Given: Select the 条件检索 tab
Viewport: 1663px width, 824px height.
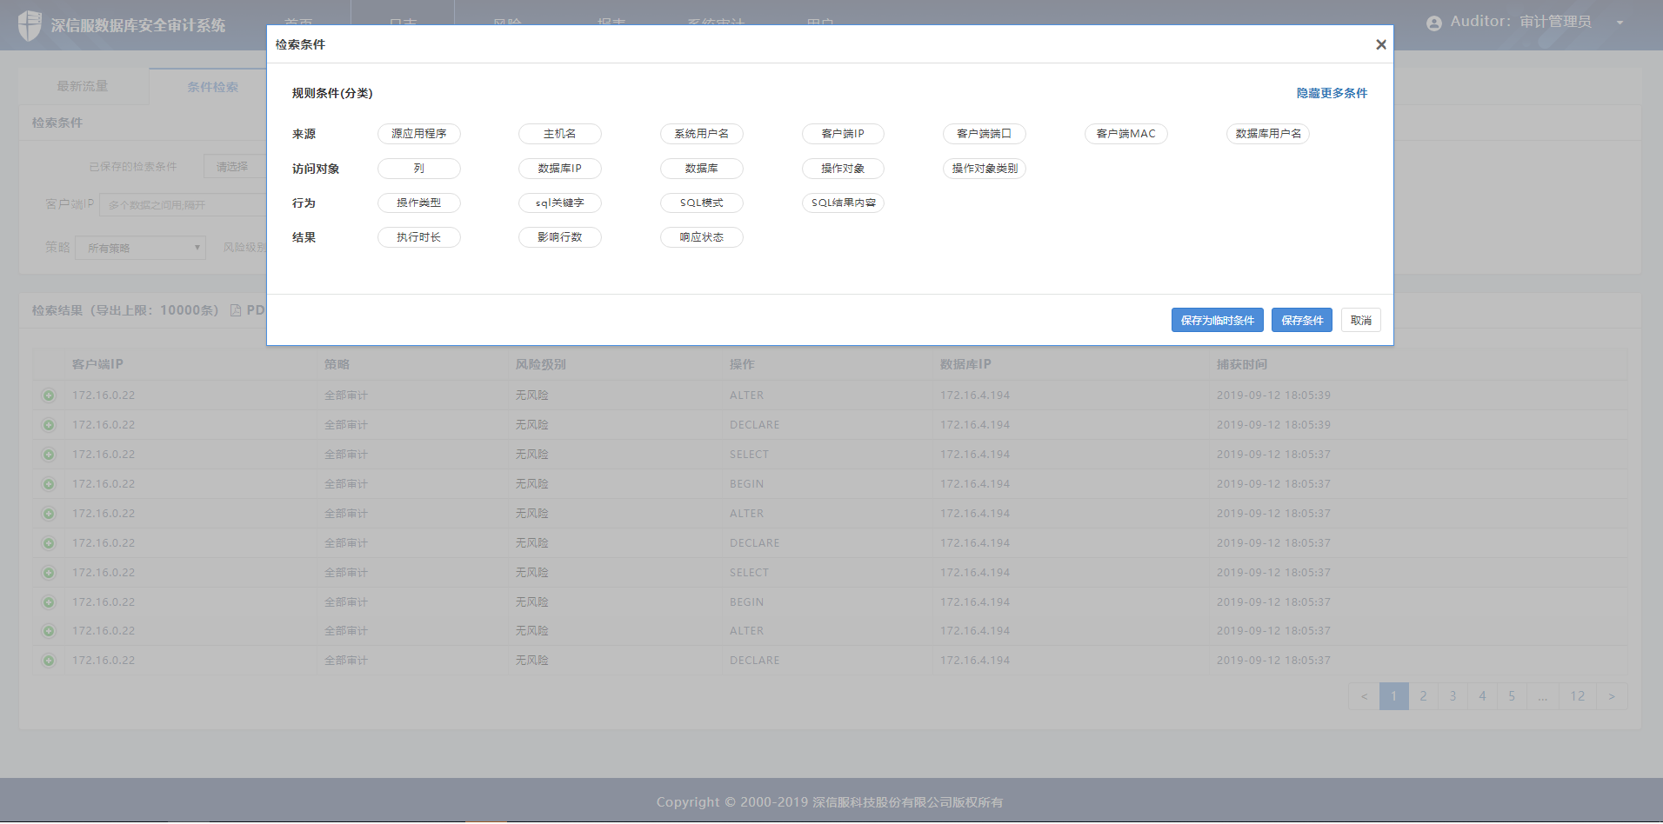Looking at the screenshot, I should tap(212, 87).
